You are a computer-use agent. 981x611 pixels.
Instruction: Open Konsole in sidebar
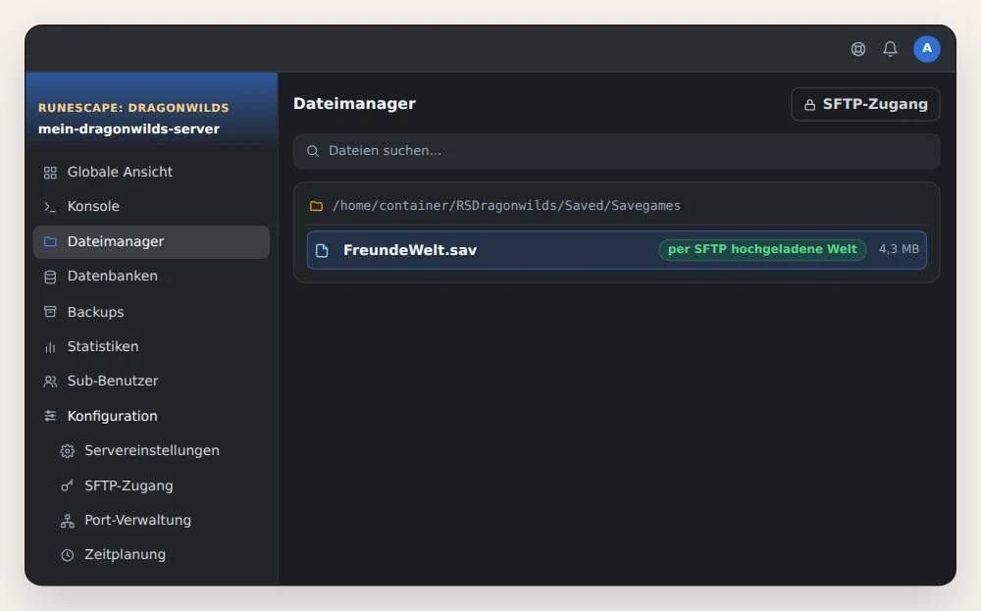pos(151,206)
